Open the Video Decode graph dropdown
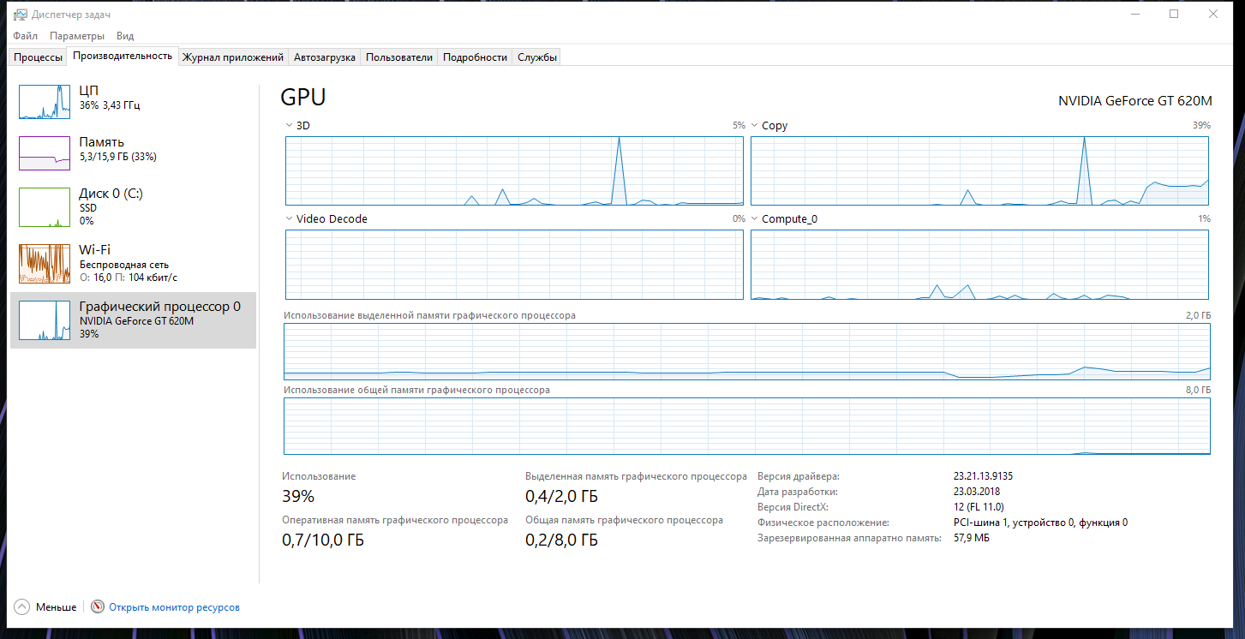 pyautogui.click(x=289, y=218)
